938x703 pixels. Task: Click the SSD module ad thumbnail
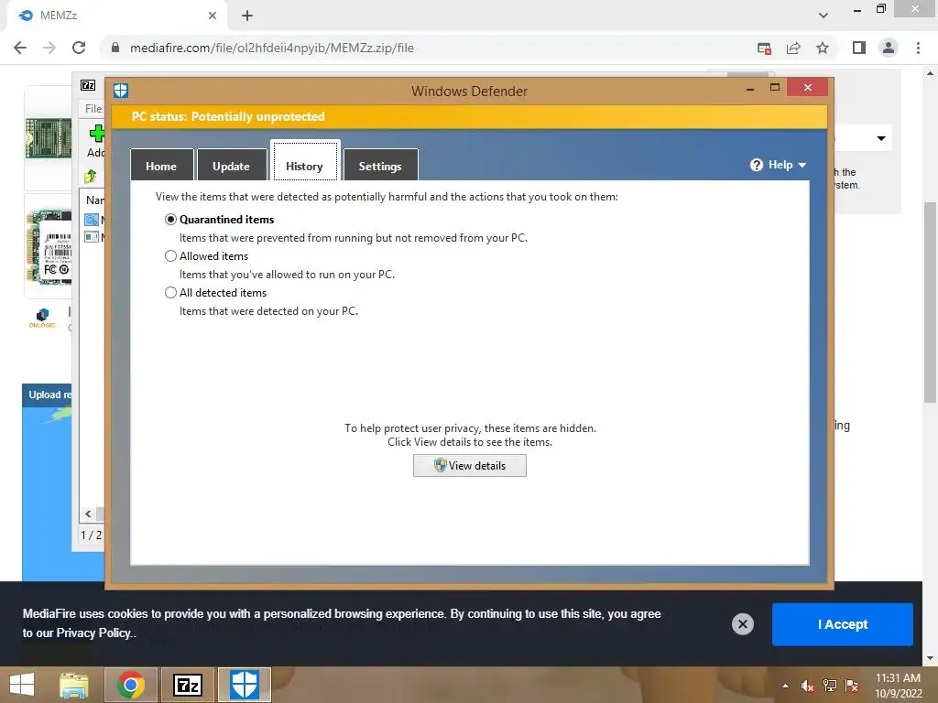click(x=49, y=246)
